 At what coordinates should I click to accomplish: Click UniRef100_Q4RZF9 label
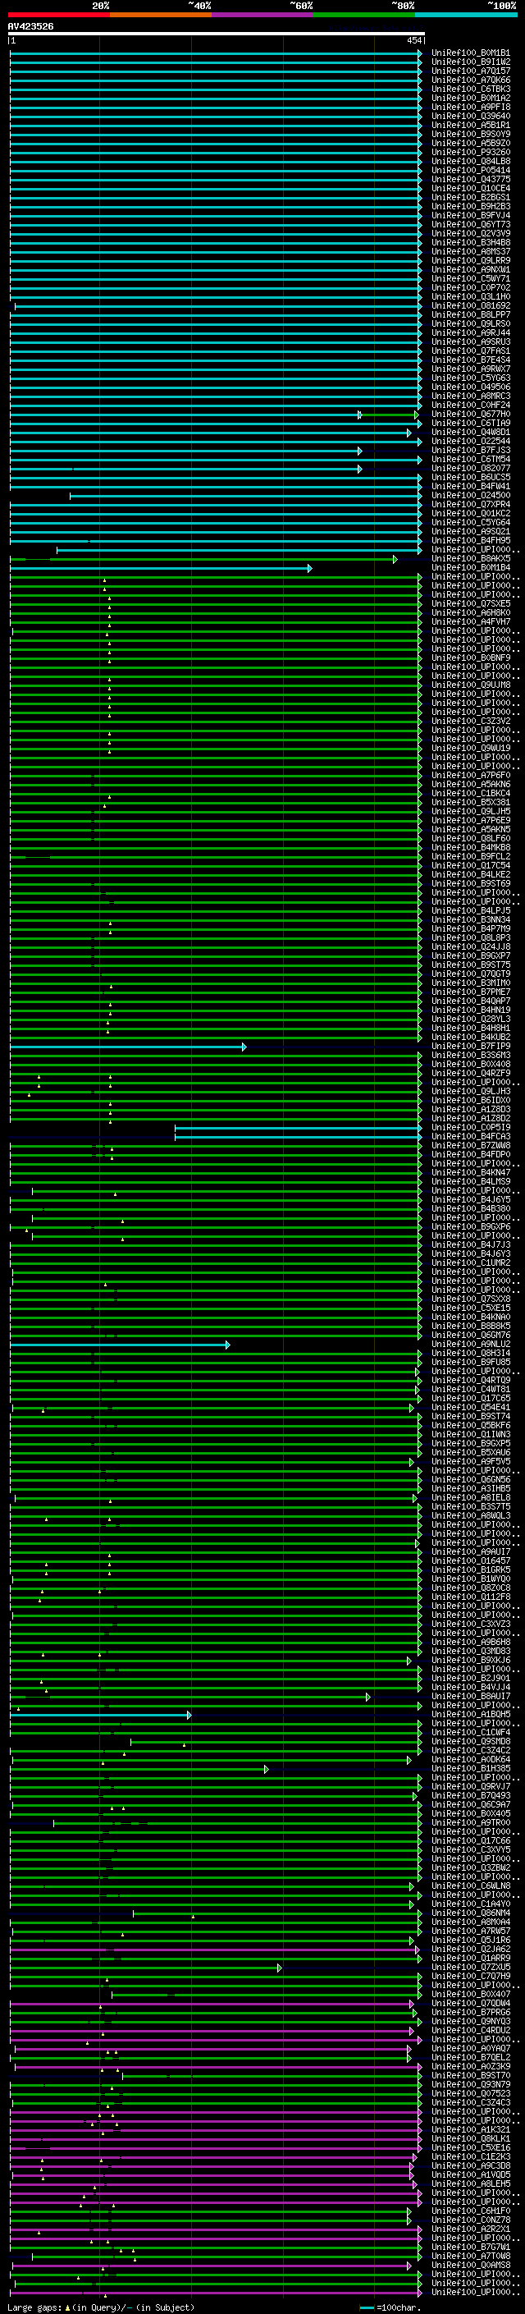[471, 1074]
